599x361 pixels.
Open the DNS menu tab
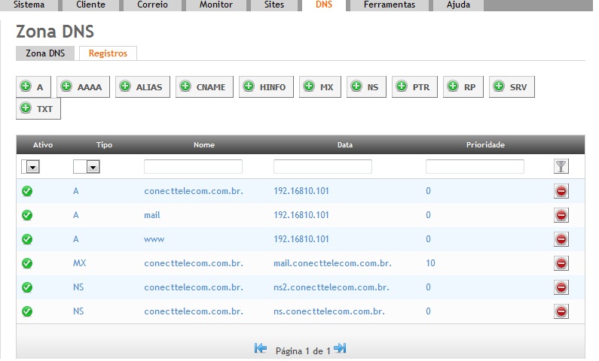point(324,5)
